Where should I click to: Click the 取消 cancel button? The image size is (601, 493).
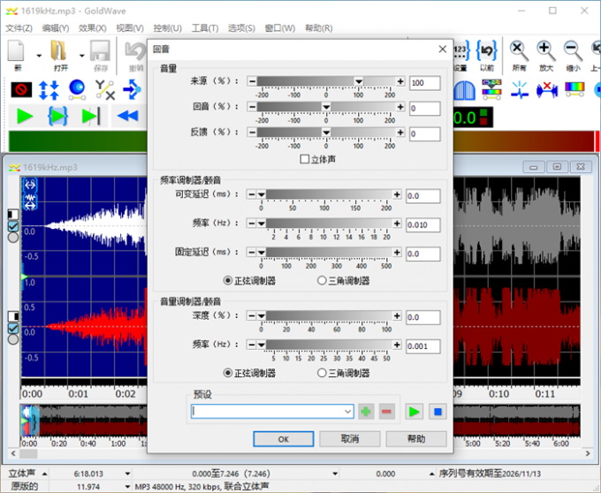click(x=350, y=439)
